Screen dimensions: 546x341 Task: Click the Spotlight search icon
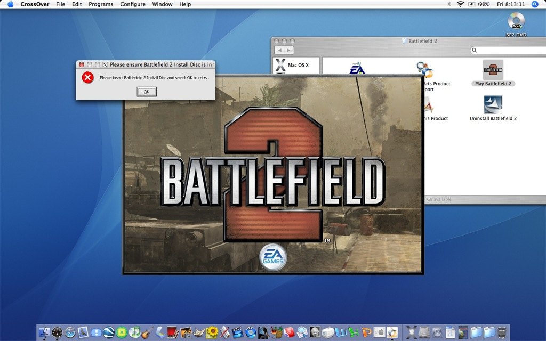coord(535,4)
